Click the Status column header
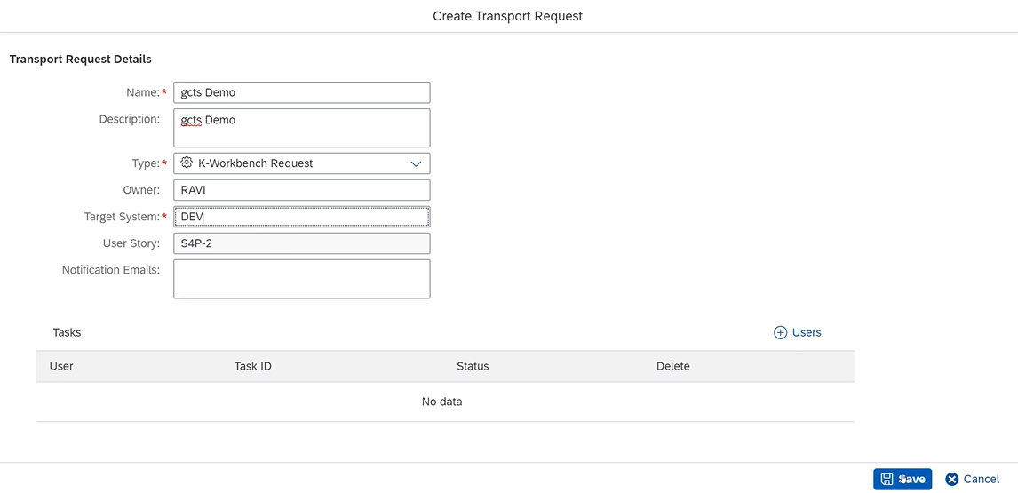 (x=473, y=366)
